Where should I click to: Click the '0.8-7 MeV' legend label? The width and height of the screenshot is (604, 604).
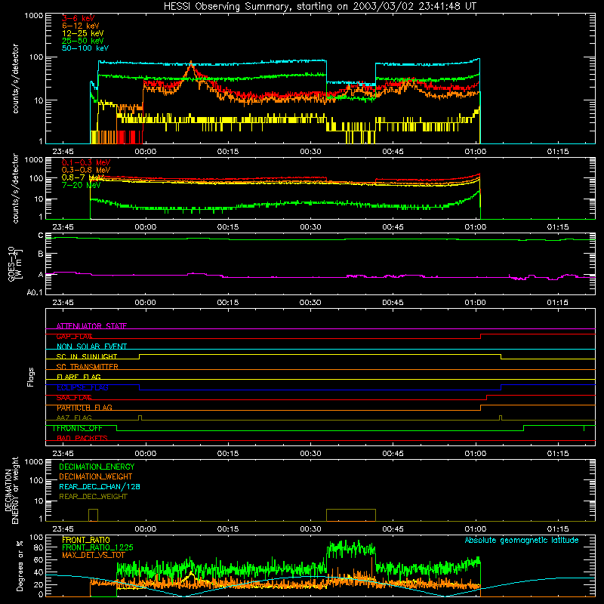(83, 177)
